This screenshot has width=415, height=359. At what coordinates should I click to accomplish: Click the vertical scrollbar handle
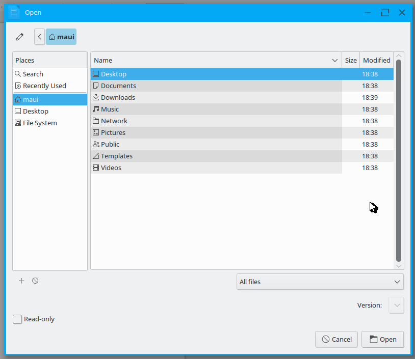[399, 161]
